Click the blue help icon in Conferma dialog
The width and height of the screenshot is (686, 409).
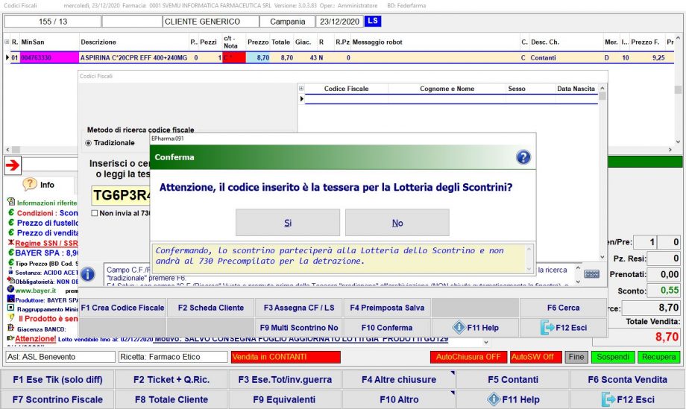(x=523, y=157)
